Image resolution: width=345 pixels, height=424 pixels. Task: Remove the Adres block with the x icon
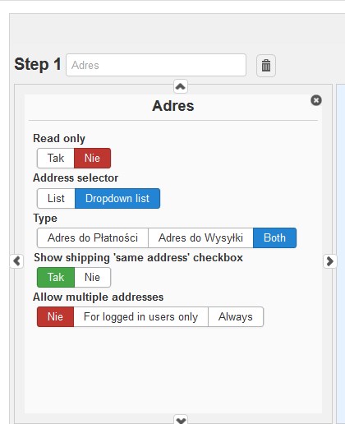coord(316,100)
